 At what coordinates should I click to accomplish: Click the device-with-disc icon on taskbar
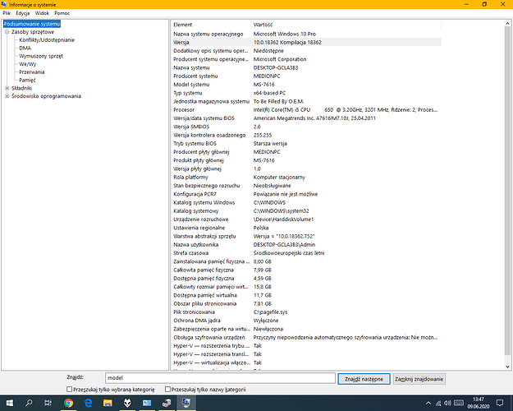point(167,403)
